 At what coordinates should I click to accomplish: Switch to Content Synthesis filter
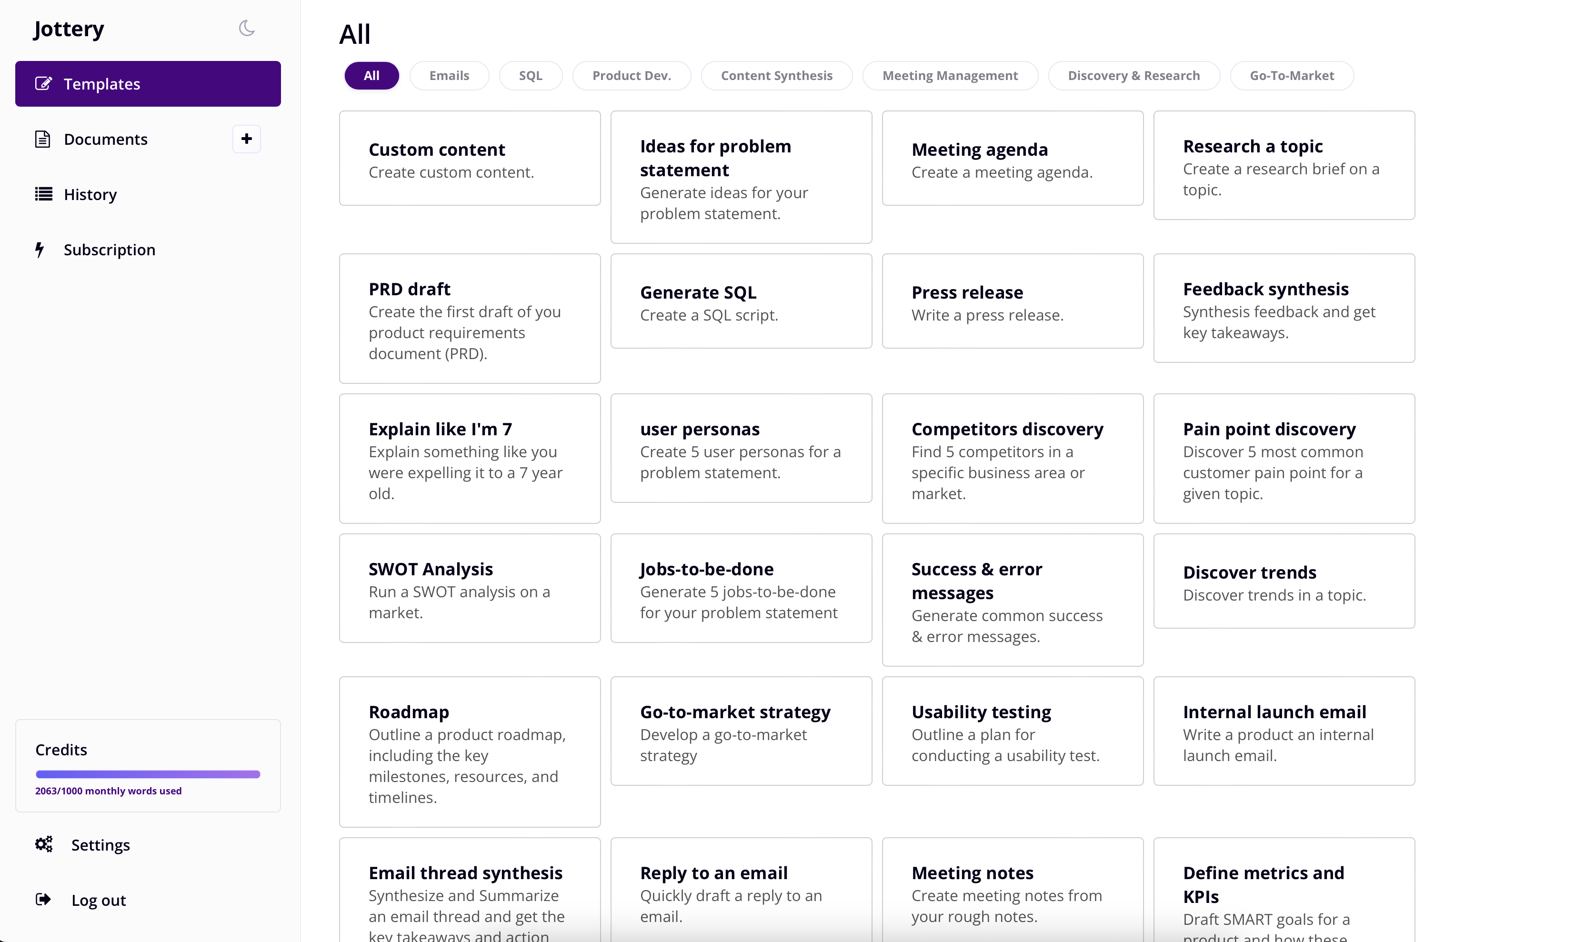coord(776,76)
